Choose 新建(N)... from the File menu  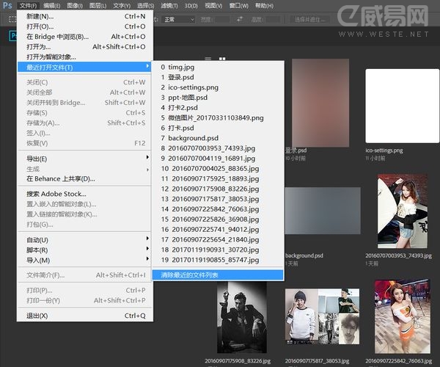tap(40, 16)
